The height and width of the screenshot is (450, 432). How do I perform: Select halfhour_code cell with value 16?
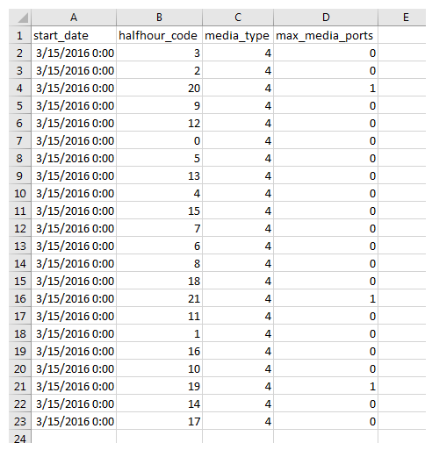point(159,351)
